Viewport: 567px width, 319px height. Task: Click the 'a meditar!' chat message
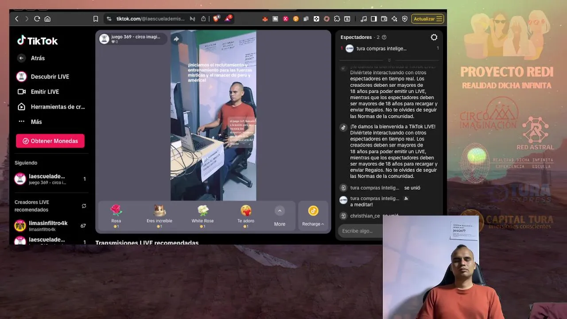[x=361, y=205]
